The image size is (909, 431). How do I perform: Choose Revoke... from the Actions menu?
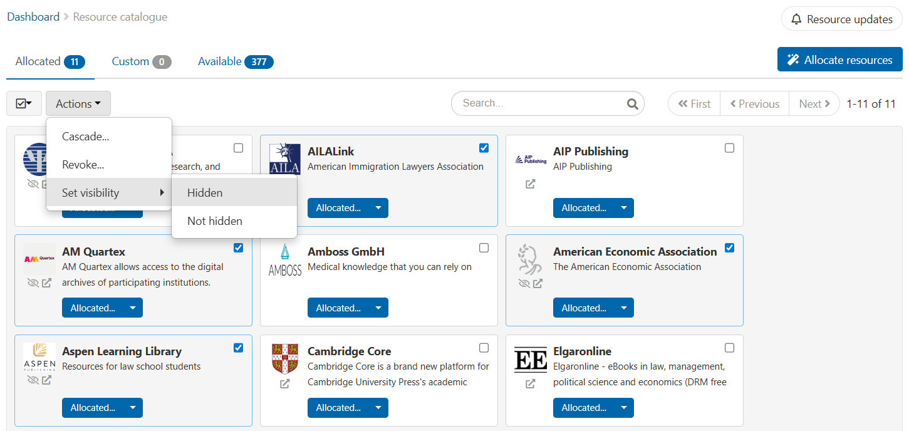(109, 165)
